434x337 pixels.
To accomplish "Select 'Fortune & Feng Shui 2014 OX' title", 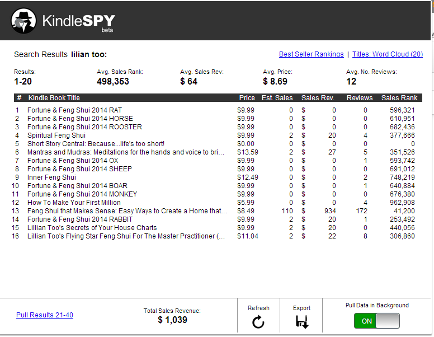I will pos(73,161).
